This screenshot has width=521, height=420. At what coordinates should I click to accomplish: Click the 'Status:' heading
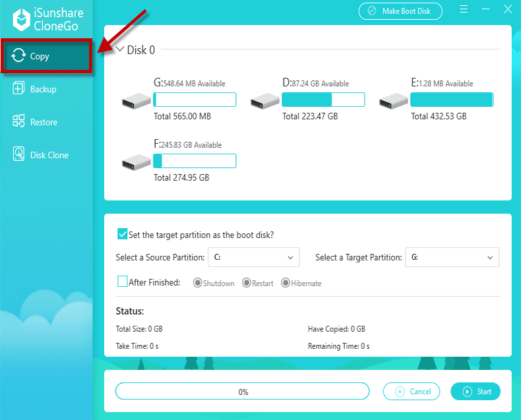coord(130,311)
